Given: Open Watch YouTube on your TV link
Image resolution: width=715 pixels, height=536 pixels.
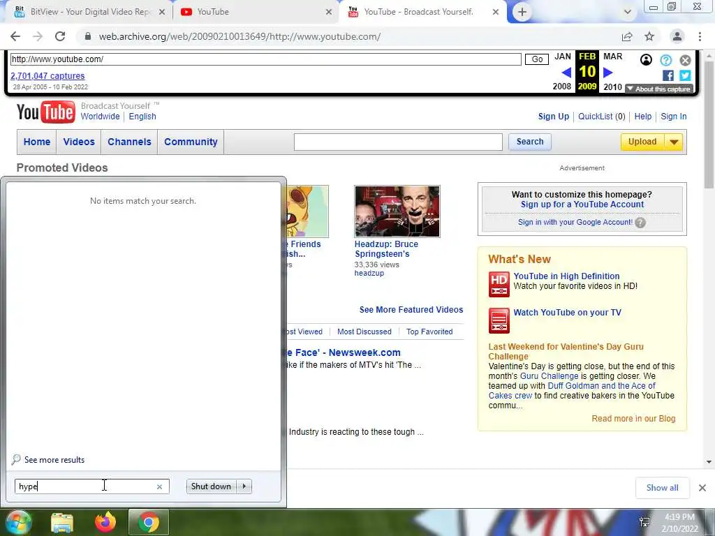Looking at the screenshot, I should [567, 312].
